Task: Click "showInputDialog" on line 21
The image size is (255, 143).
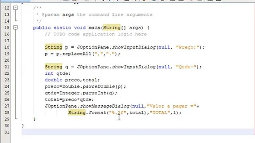Action: pyautogui.click(x=134, y=67)
